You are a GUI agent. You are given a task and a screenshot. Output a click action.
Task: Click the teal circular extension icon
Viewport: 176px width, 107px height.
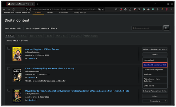(x=144, y=9)
